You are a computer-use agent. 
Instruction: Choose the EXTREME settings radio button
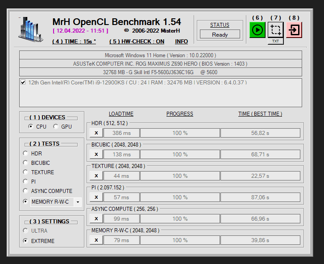[x=25, y=241]
